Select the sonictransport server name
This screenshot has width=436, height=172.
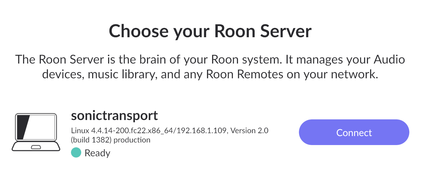pyautogui.click(x=114, y=115)
